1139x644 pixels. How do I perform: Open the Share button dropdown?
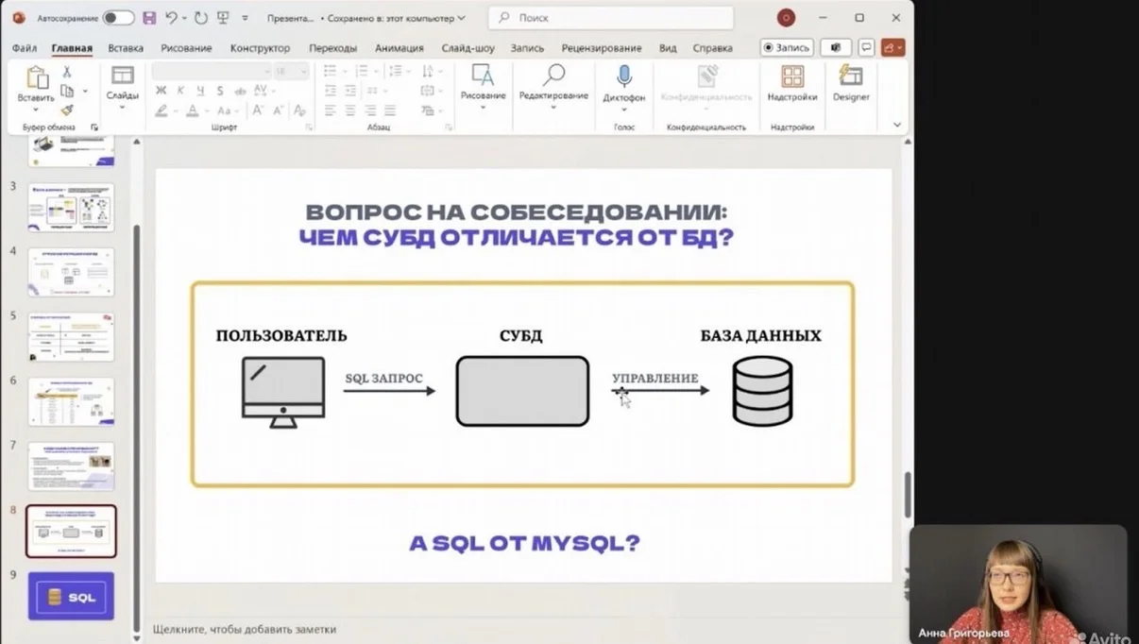892,47
